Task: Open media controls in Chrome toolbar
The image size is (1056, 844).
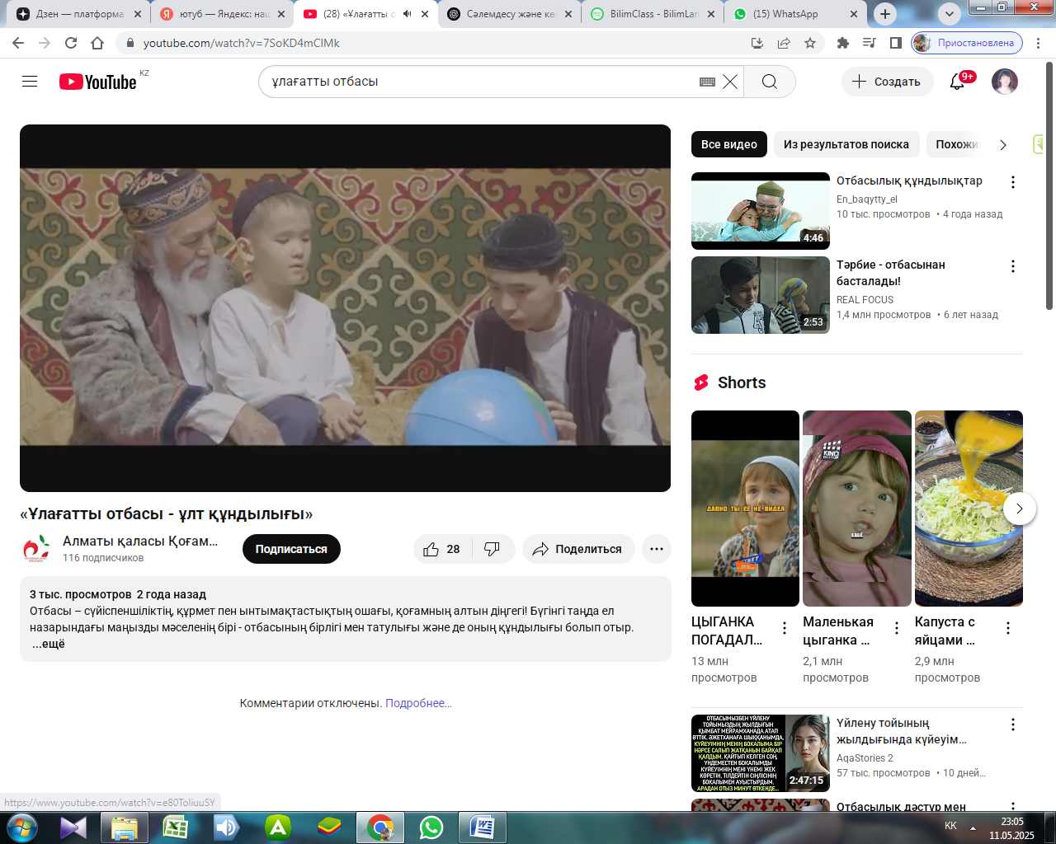Action: click(870, 43)
